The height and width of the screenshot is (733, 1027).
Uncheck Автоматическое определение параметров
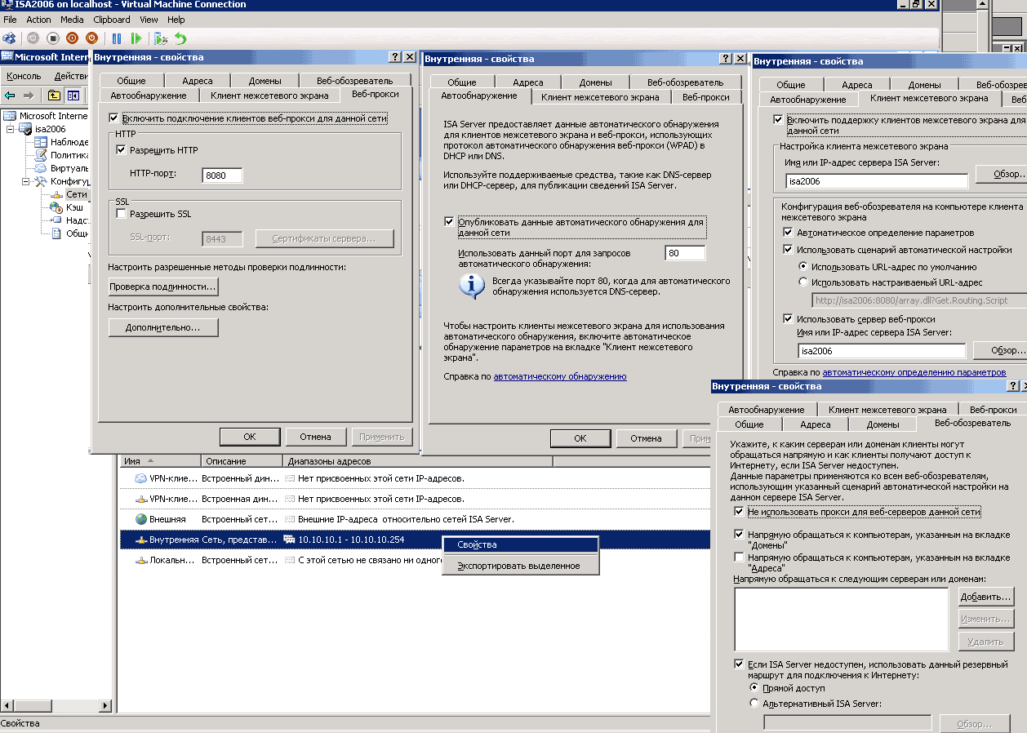(x=789, y=231)
